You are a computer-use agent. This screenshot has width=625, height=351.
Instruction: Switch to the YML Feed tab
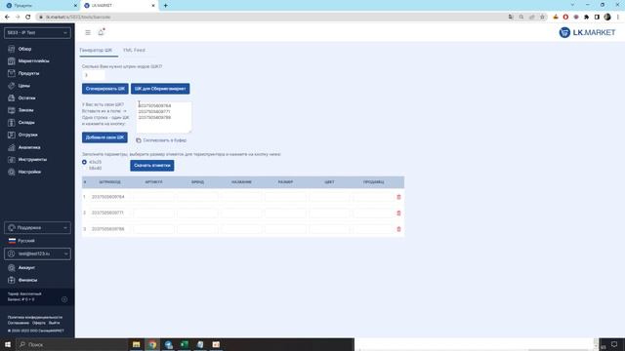(x=134, y=50)
